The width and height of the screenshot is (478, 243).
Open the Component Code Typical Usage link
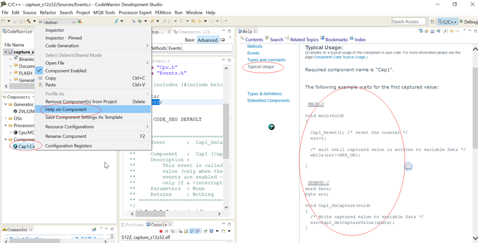pyautogui.click(x=340, y=57)
